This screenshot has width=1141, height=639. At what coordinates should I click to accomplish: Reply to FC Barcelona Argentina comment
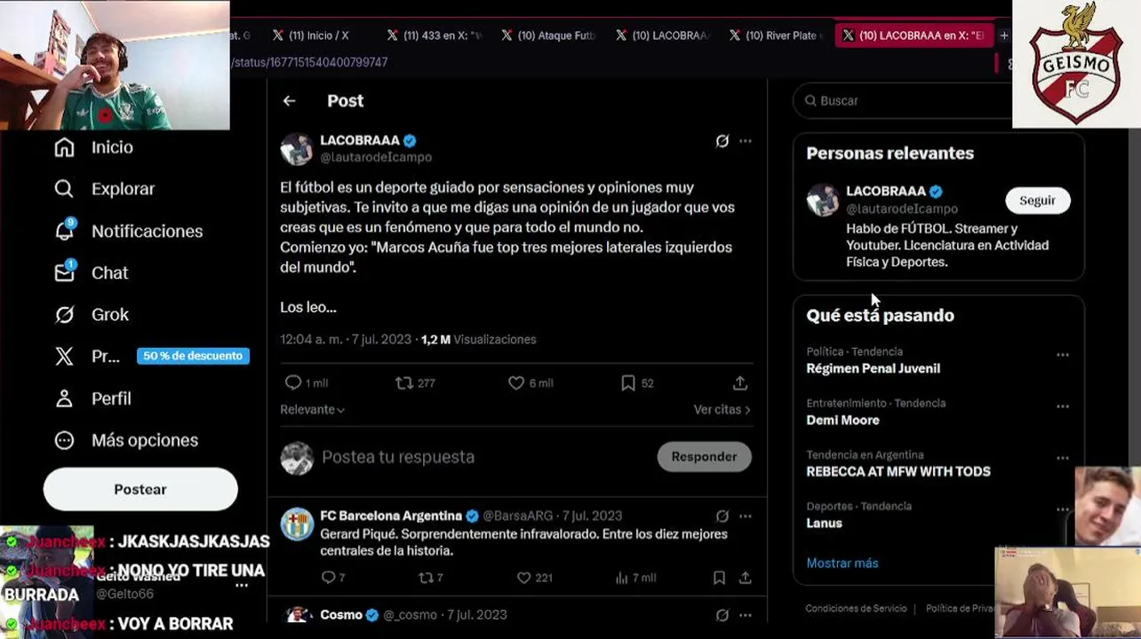pos(327,578)
